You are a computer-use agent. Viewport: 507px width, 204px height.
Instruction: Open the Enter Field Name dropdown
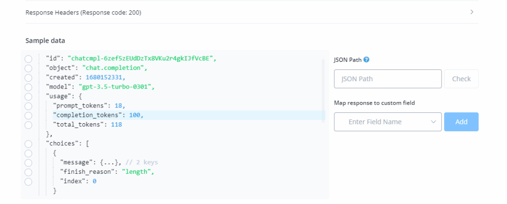[388, 122]
